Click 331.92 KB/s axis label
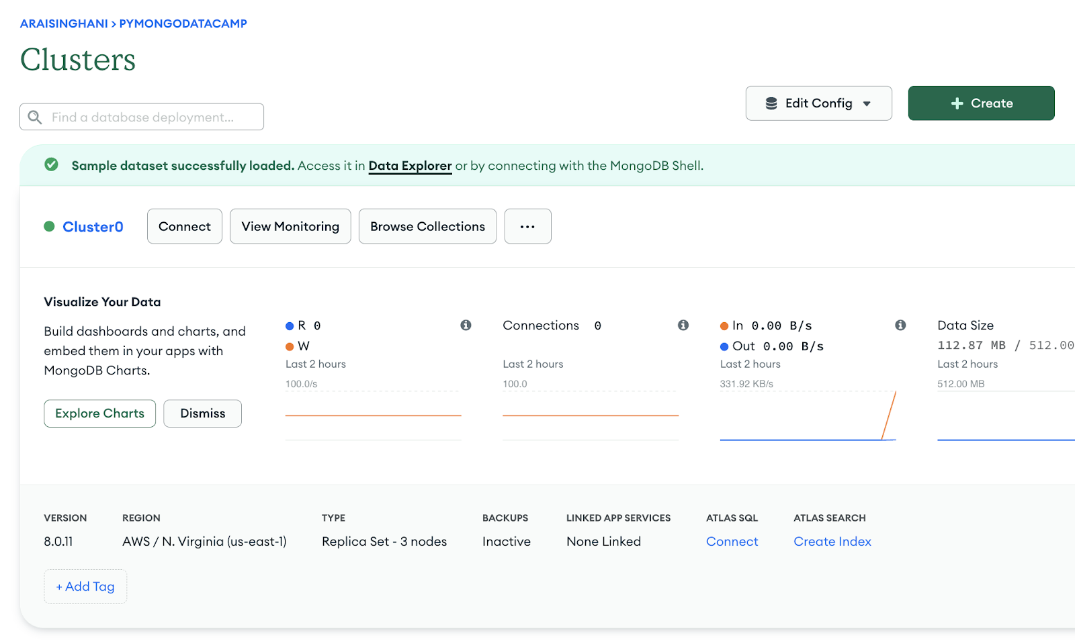Image resolution: width=1075 pixels, height=643 pixels. click(x=746, y=384)
